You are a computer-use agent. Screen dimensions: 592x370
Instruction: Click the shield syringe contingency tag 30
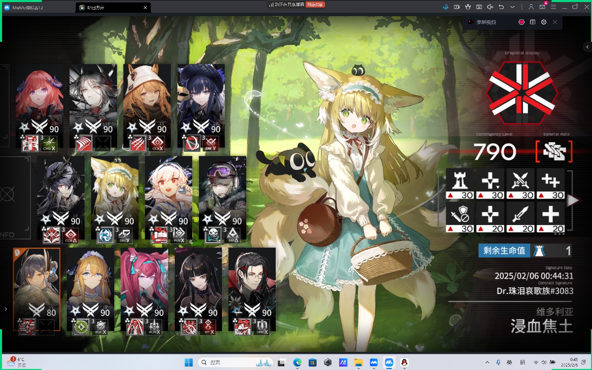pos(460,217)
